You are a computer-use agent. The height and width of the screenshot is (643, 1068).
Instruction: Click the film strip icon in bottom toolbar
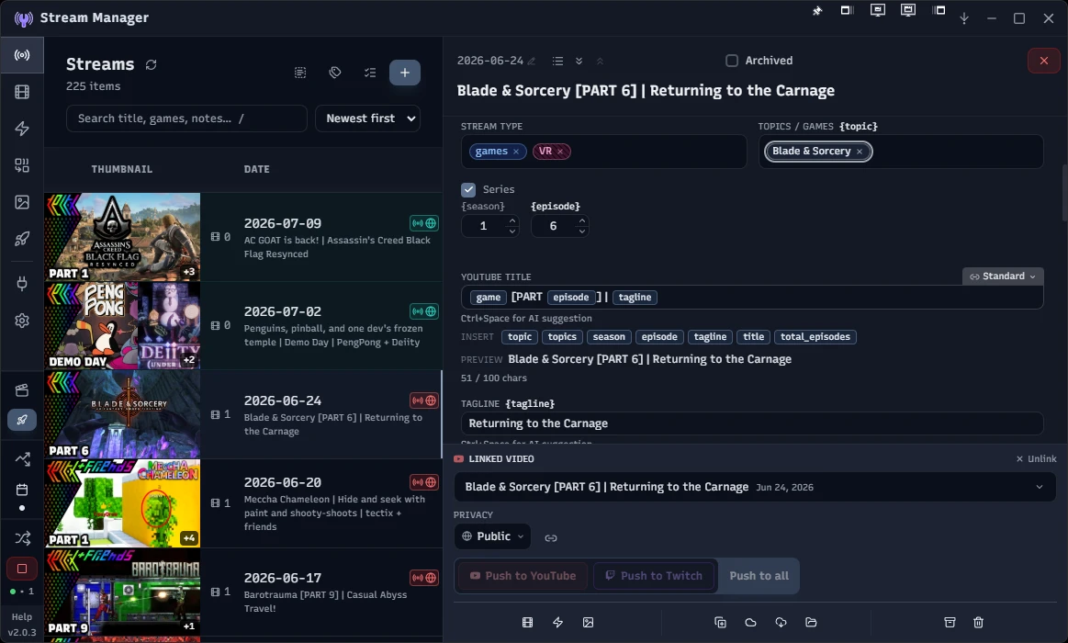pyautogui.click(x=527, y=623)
